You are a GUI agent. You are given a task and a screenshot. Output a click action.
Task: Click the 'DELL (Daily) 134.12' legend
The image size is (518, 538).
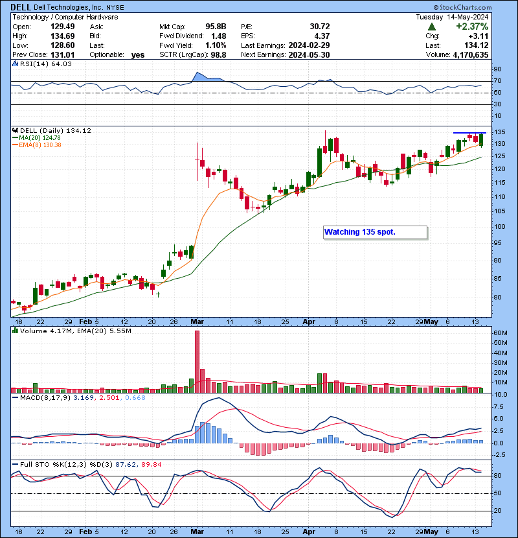(x=56, y=131)
